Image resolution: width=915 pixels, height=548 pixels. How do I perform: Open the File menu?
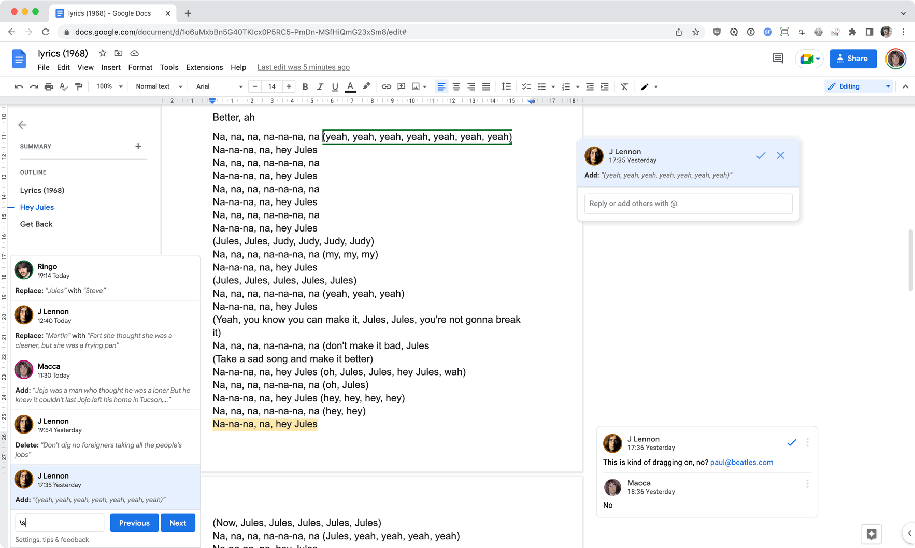click(44, 67)
